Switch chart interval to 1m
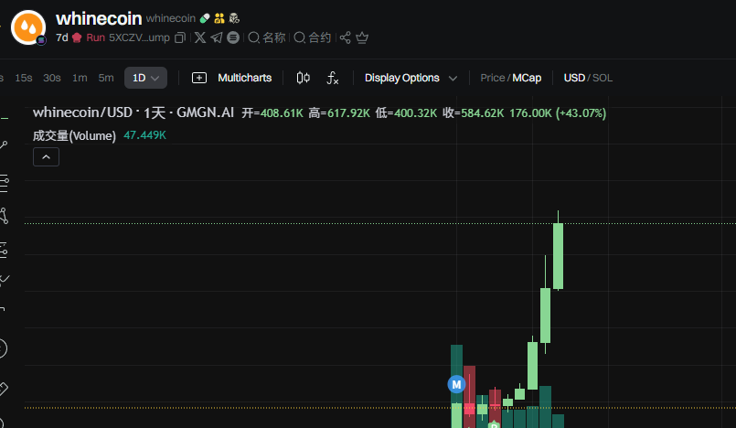The width and height of the screenshot is (736, 428). [80, 78]
